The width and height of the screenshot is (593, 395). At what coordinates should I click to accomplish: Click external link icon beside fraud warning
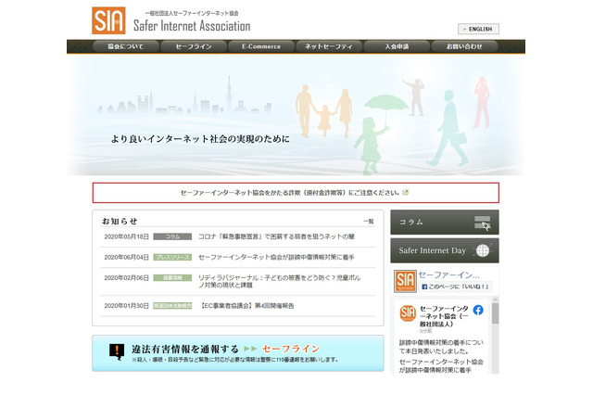coord(406,192)
